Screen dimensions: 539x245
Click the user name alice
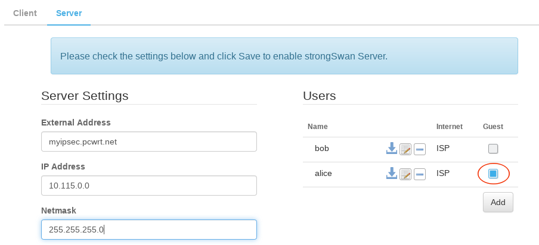[x=323, y=174]
